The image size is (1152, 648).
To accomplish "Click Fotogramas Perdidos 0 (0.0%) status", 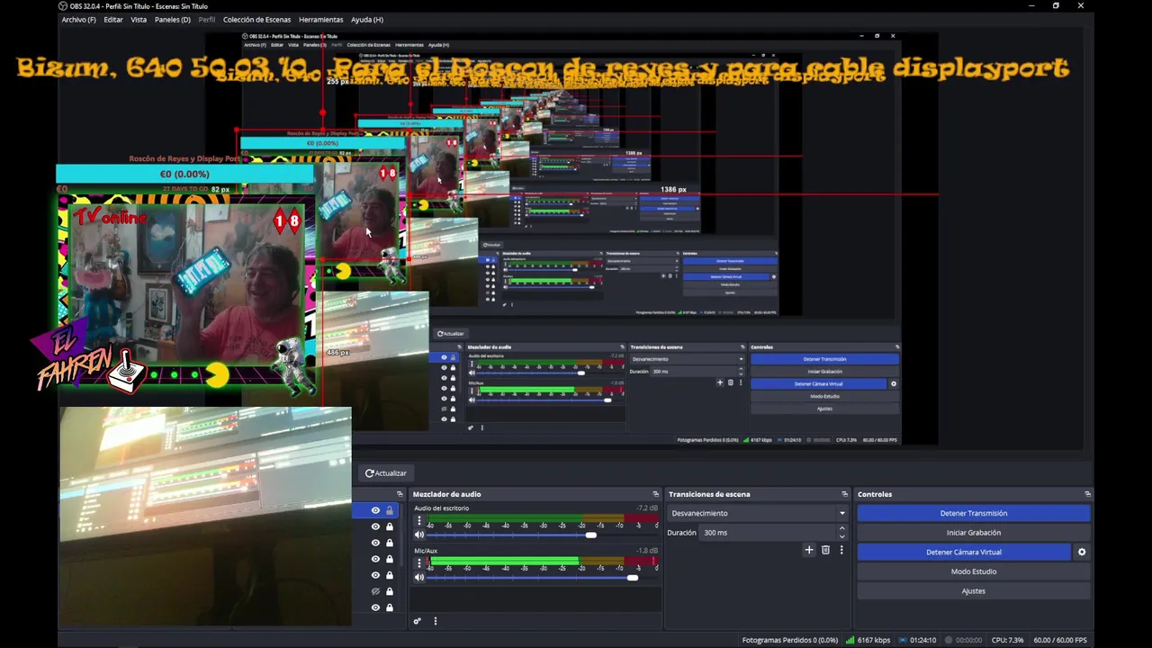I will [x=789, y=641].
